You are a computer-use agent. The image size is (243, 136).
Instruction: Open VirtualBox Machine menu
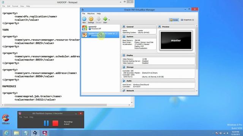click(91, 14)
